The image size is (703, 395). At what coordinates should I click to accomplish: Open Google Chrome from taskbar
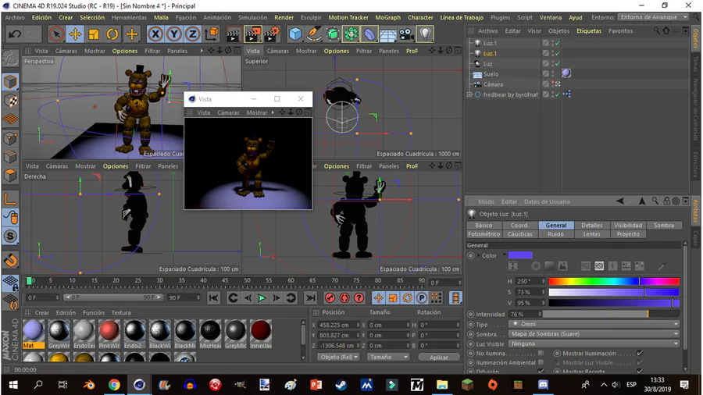tap(114, 385)
